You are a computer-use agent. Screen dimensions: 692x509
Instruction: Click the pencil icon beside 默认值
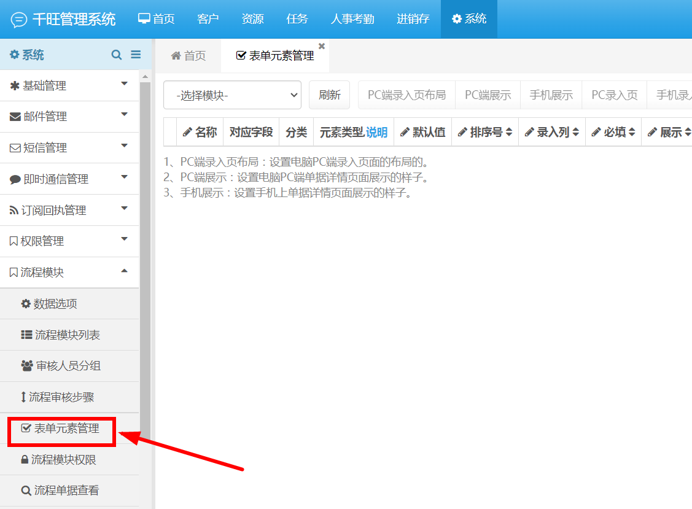(405, 132)
